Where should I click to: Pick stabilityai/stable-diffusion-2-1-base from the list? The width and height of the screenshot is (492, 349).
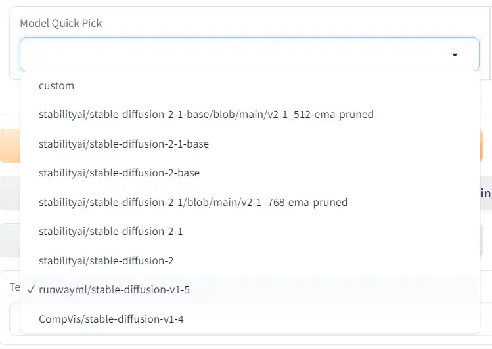tap(123, 144)
